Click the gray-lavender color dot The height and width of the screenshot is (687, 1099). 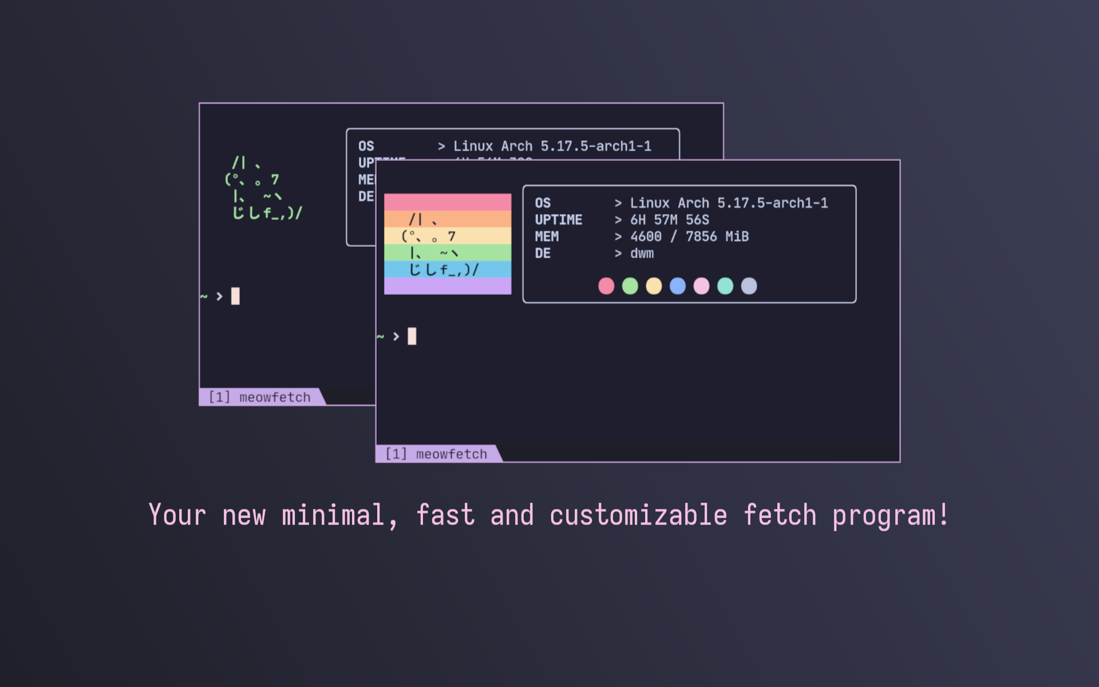(x=749, y=286)
